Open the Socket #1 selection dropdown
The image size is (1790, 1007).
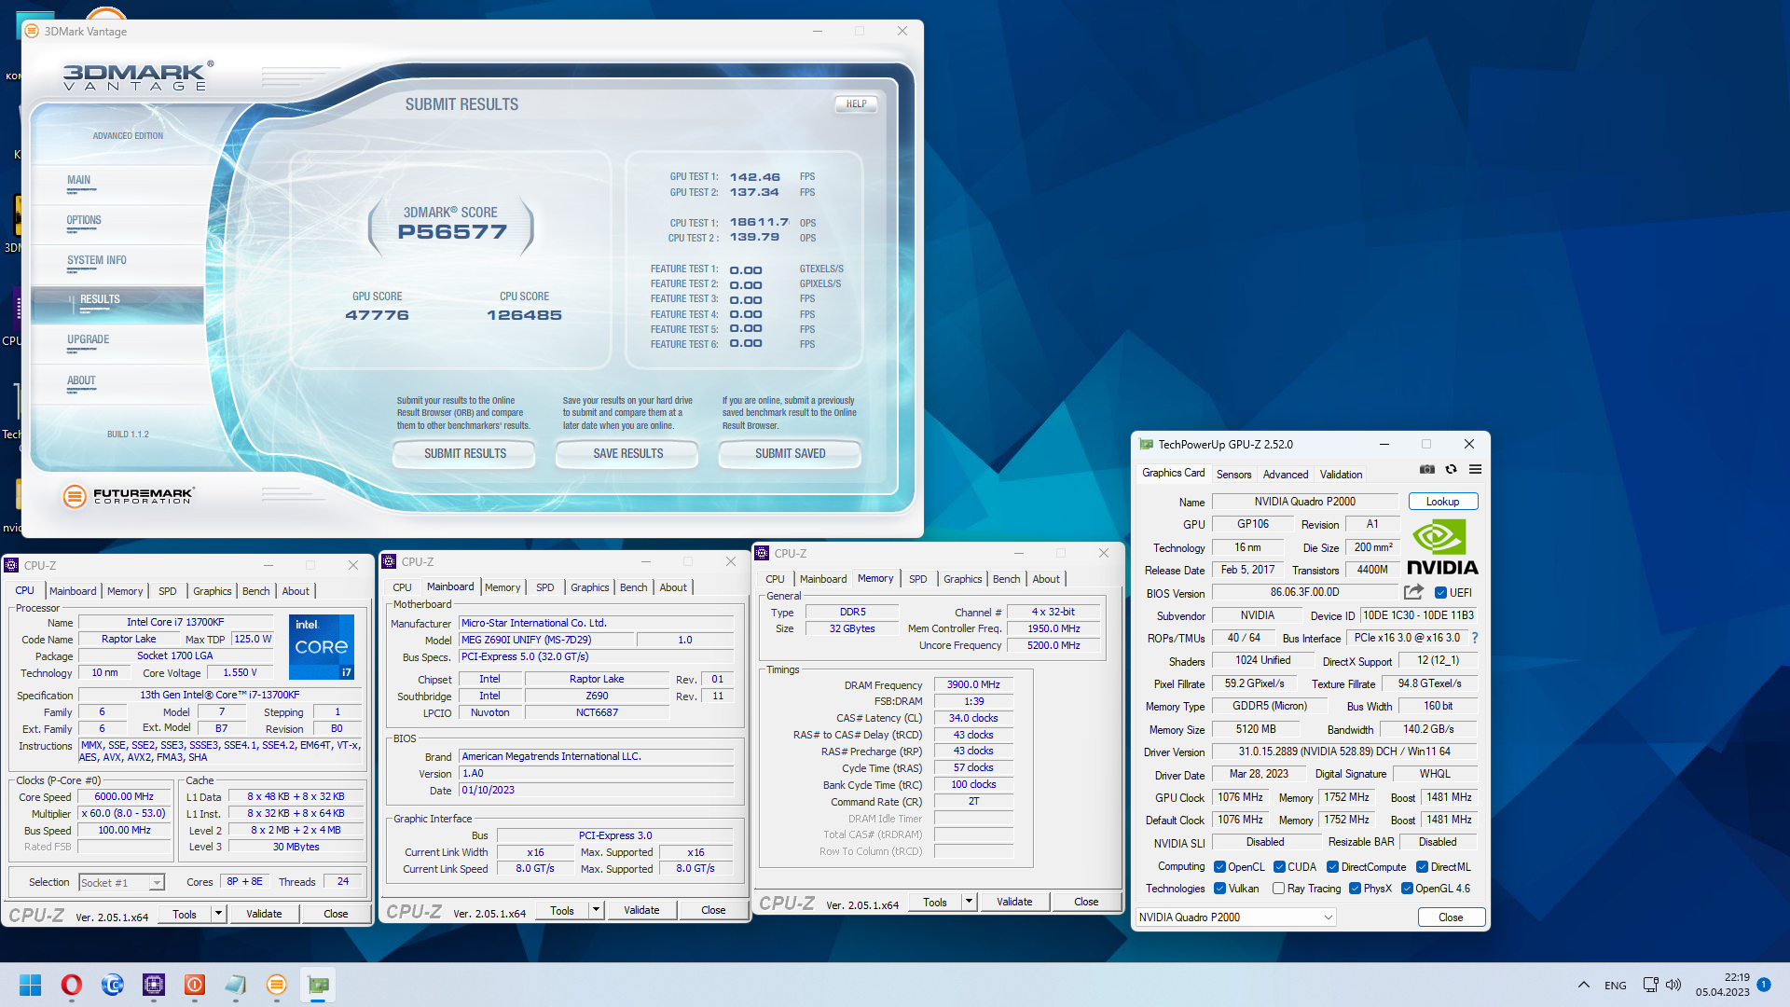122,882
